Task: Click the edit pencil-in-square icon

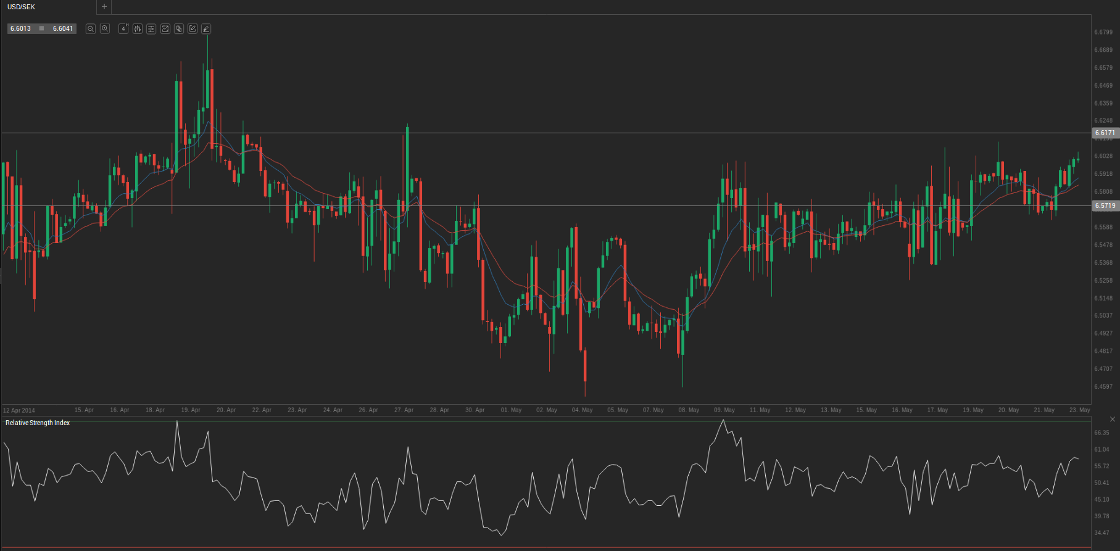Action: tap(193, 29)
